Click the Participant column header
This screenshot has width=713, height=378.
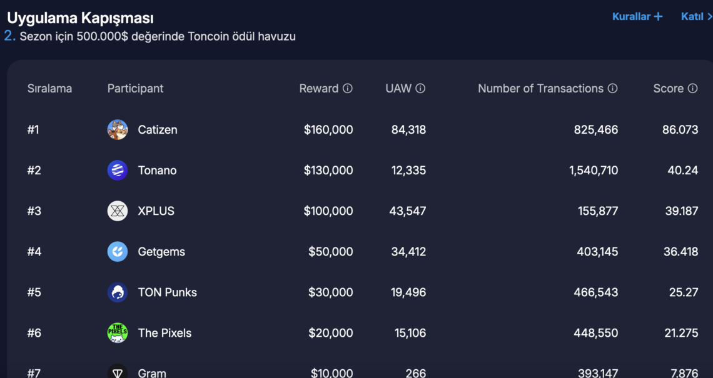pyautogui.click(x=135, y=89)
